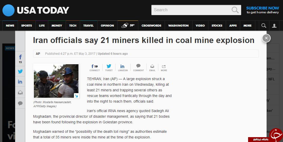Screen dimensions: 283x142
Task: Open the Apps navigation tab
Action: point(233,26)
